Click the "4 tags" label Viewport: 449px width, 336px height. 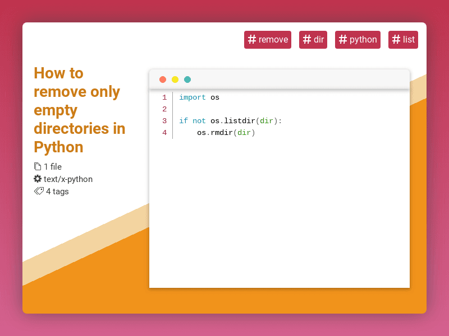(x=56, y=192)
